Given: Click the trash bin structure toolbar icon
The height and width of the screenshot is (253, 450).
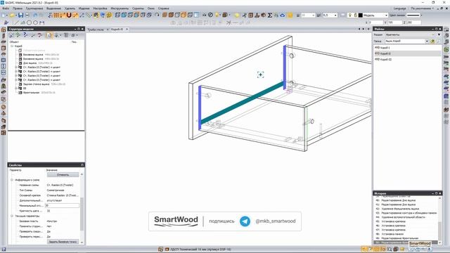Looking at the screenshot, I should (66, 35).
